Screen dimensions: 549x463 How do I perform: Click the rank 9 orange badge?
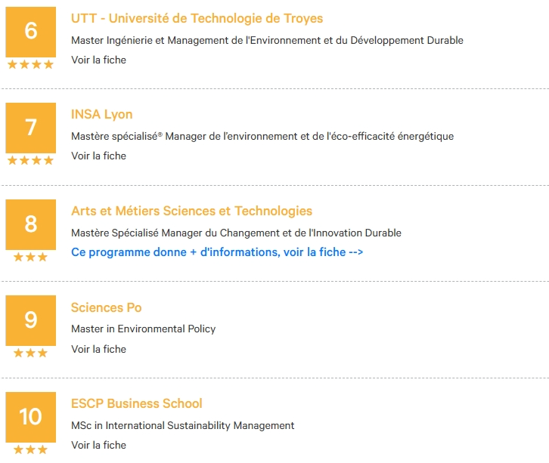coord(31,320)
